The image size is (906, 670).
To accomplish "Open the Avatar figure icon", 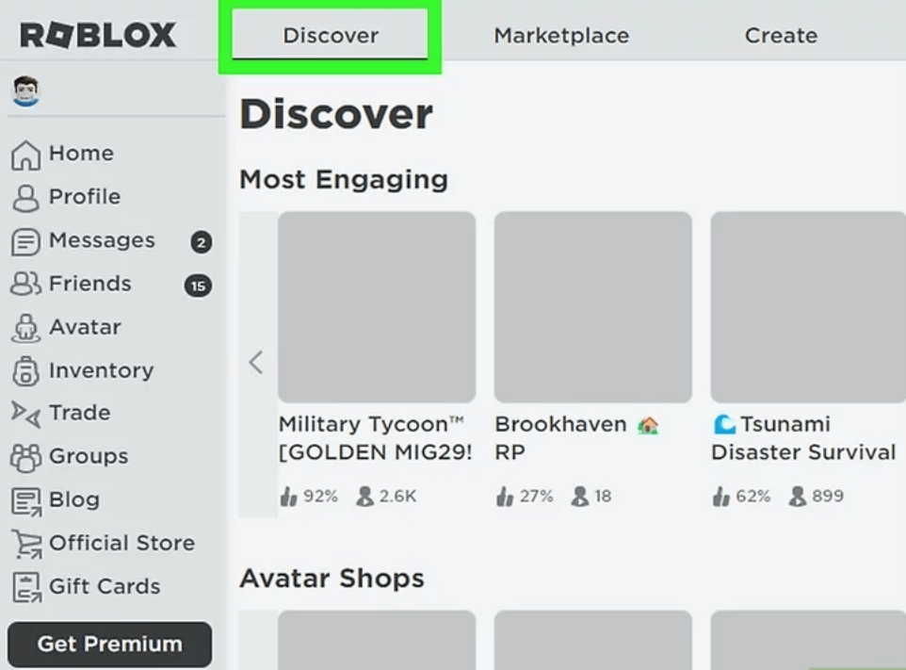I will point(25,328).
